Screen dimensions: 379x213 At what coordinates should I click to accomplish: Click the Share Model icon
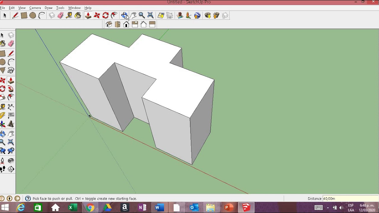[x=216, y=15]
